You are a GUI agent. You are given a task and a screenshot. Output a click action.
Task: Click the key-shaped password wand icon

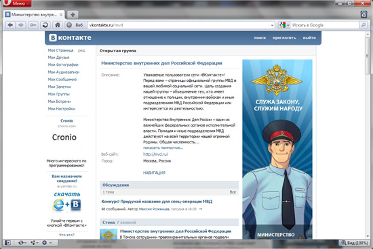point(33,25)
